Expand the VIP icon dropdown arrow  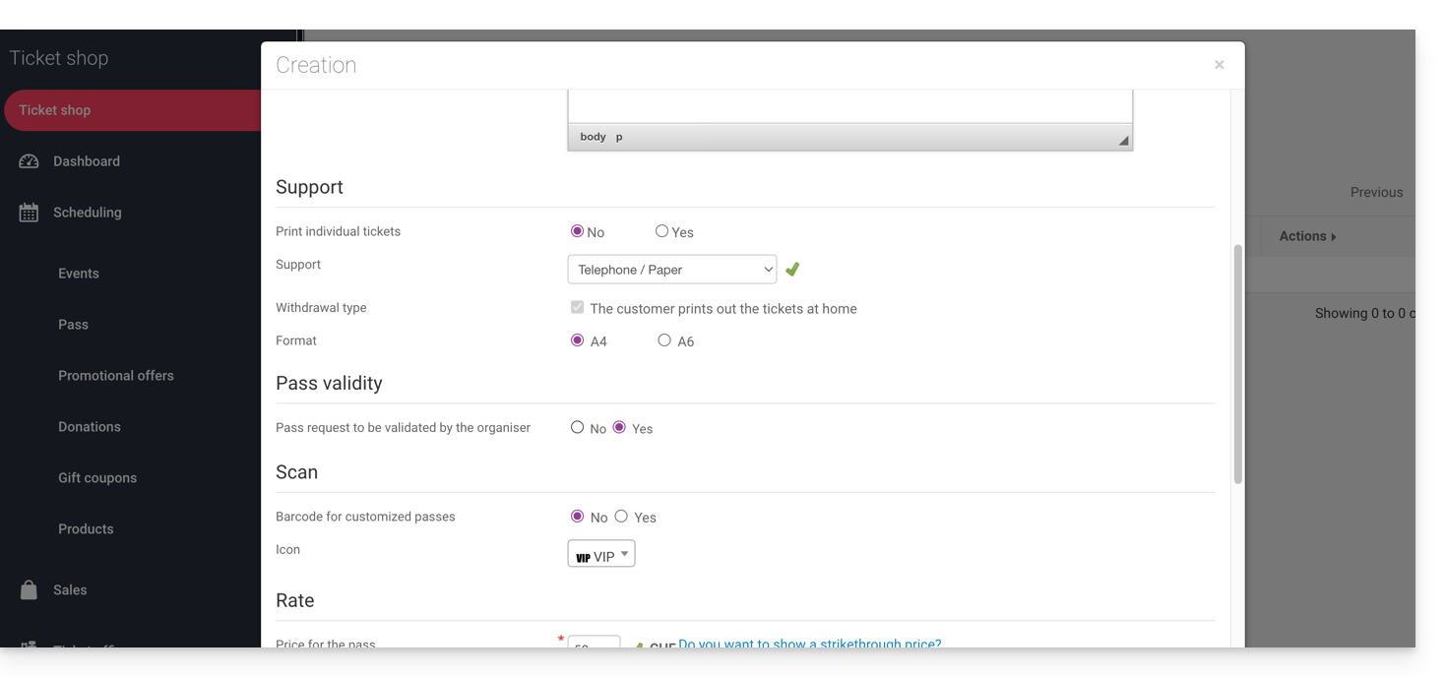pos(624,554)
